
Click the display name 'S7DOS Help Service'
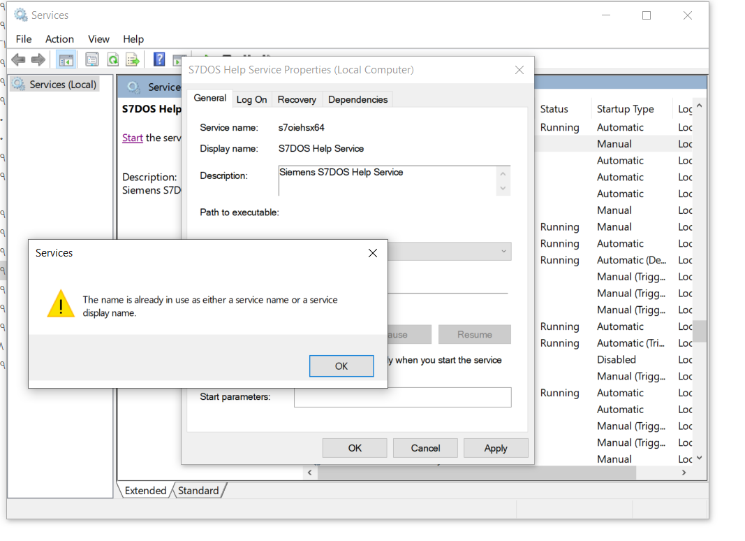point(321,148)
